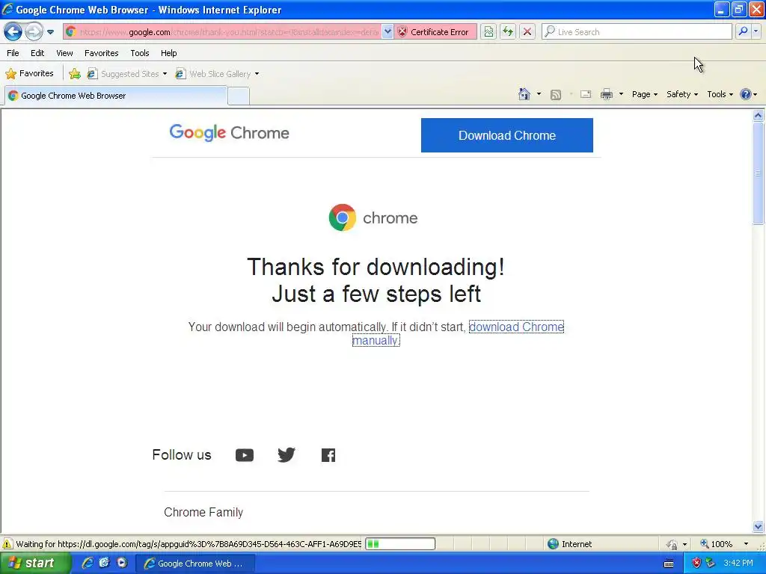Image resolution: width=766 pixels, height=574 pixels.
Task: Open the recent pages dropdown arrow
Action: [x=50, y=32]
